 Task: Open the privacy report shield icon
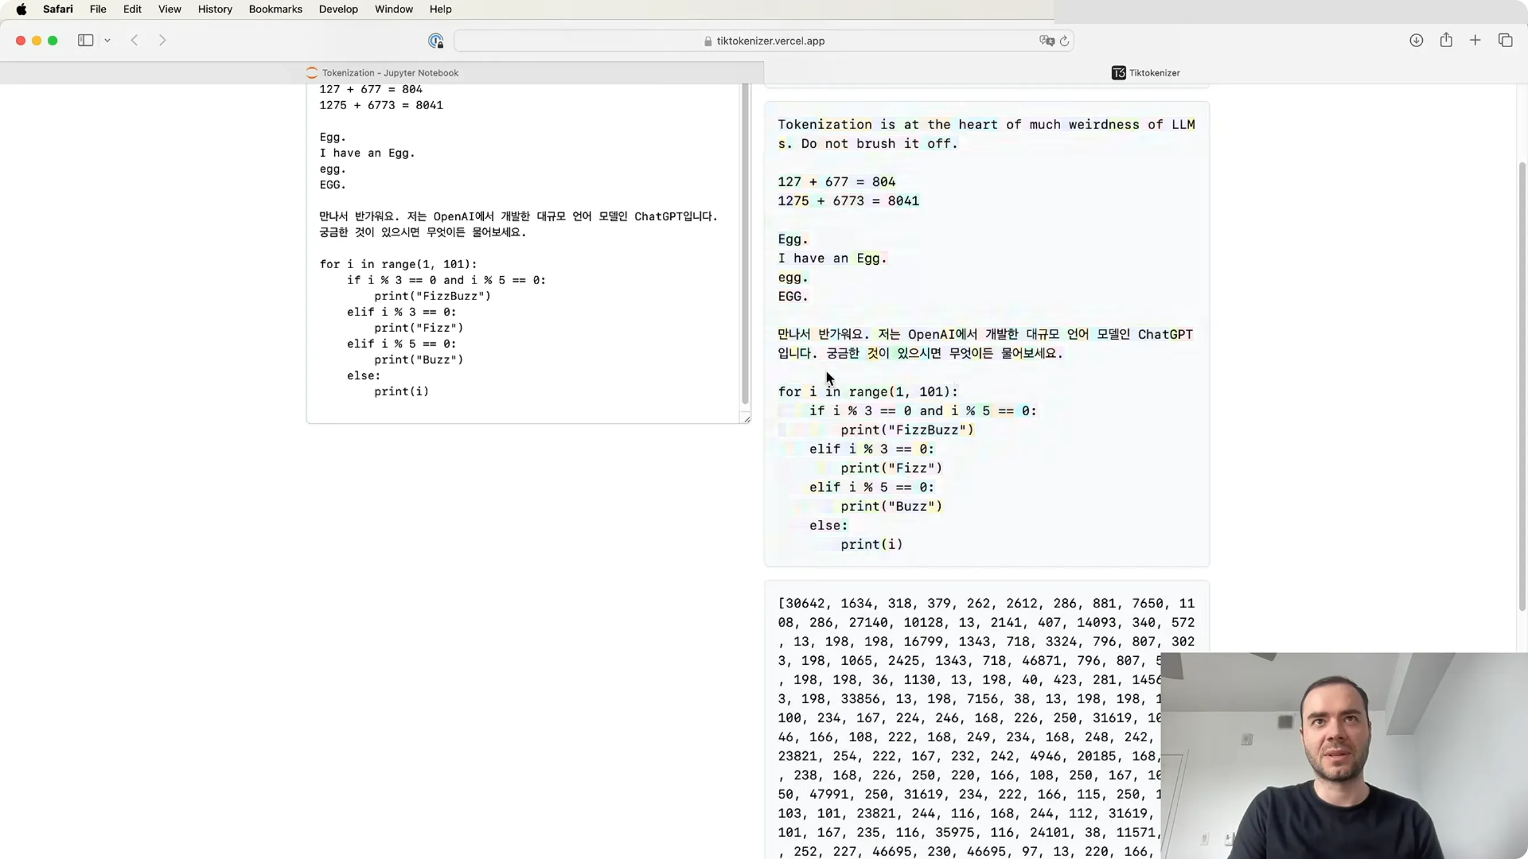(436, 40)
